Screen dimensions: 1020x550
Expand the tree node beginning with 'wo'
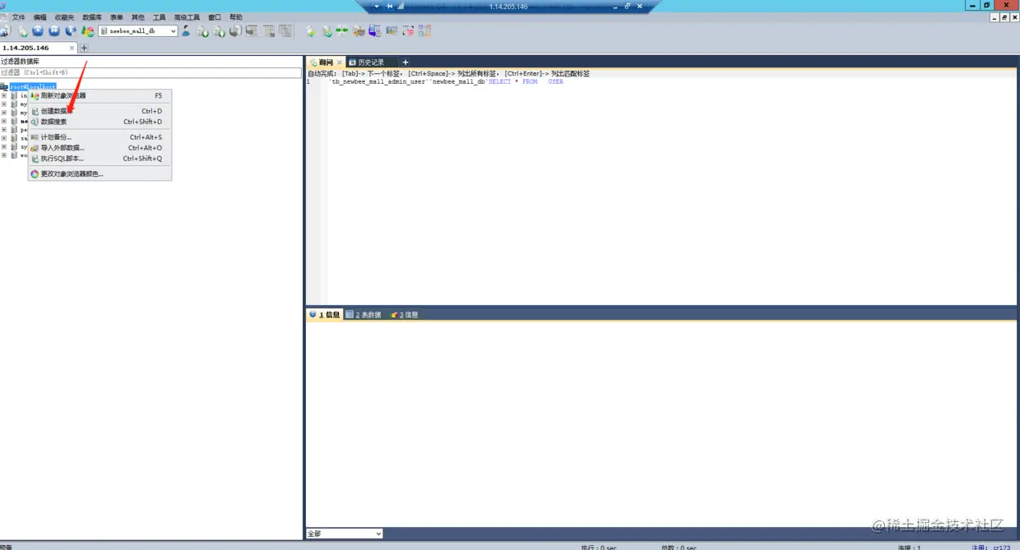(x=4, y=155)
